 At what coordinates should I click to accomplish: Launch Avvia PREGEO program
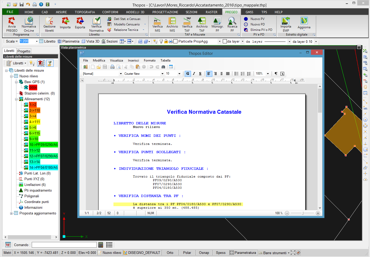click(12, 24)
